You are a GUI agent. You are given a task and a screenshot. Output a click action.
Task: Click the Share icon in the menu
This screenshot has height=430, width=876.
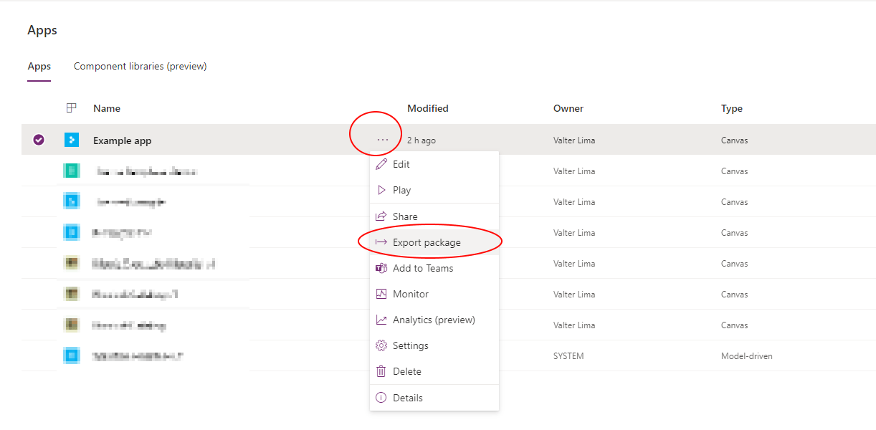pos(381,216)
